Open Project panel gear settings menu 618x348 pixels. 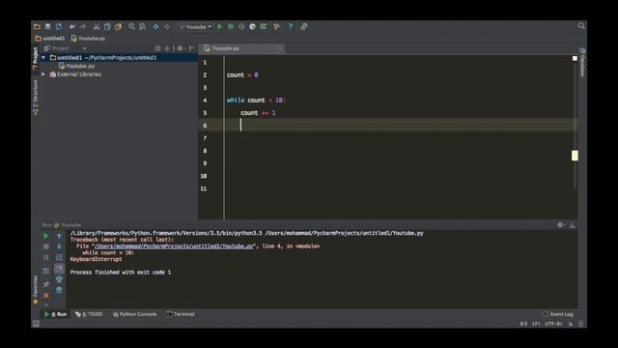(181, 48)
